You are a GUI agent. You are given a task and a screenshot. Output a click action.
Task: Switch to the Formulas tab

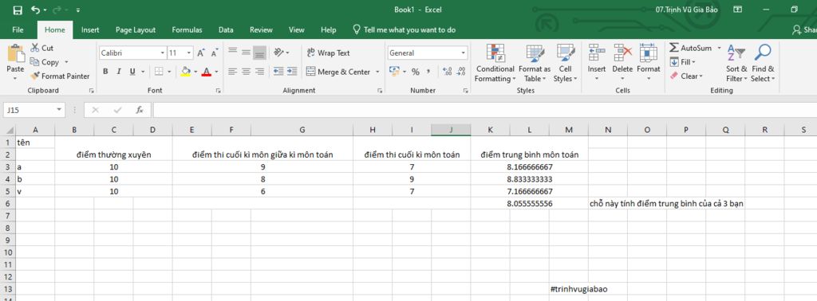[x=187, y=29]
